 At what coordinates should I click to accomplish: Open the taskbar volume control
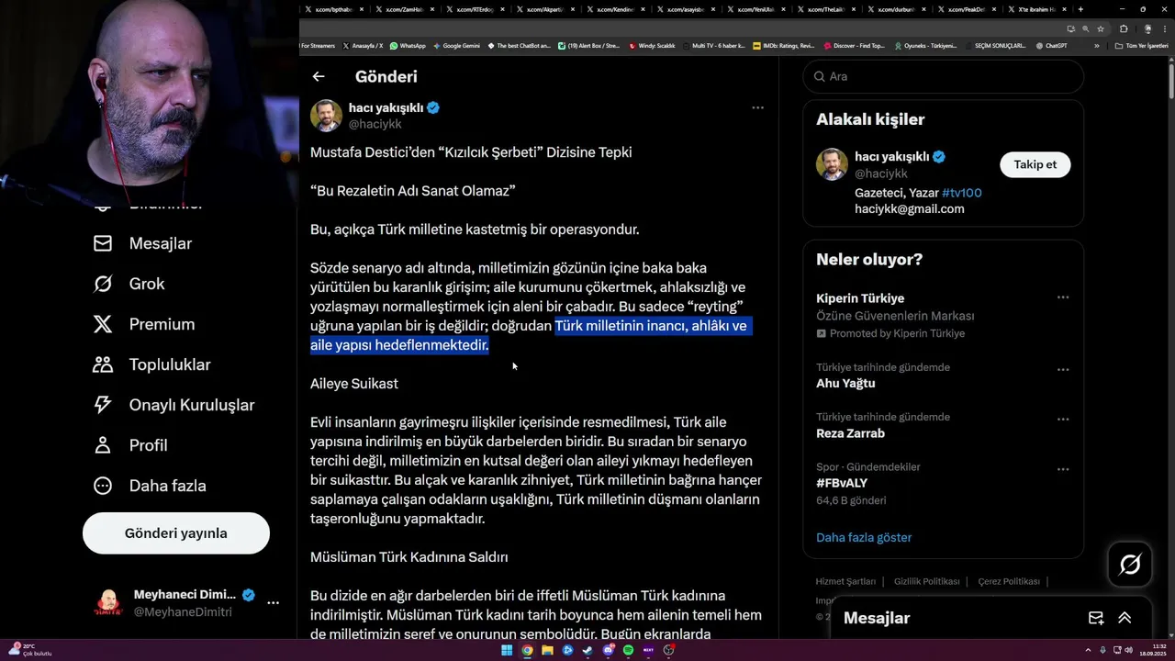[1129, 650]
